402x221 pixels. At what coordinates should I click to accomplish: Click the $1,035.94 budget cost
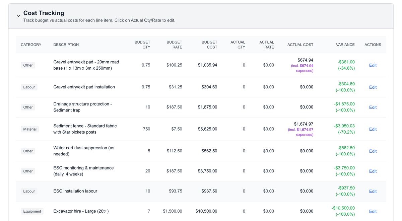pos(207,65)
